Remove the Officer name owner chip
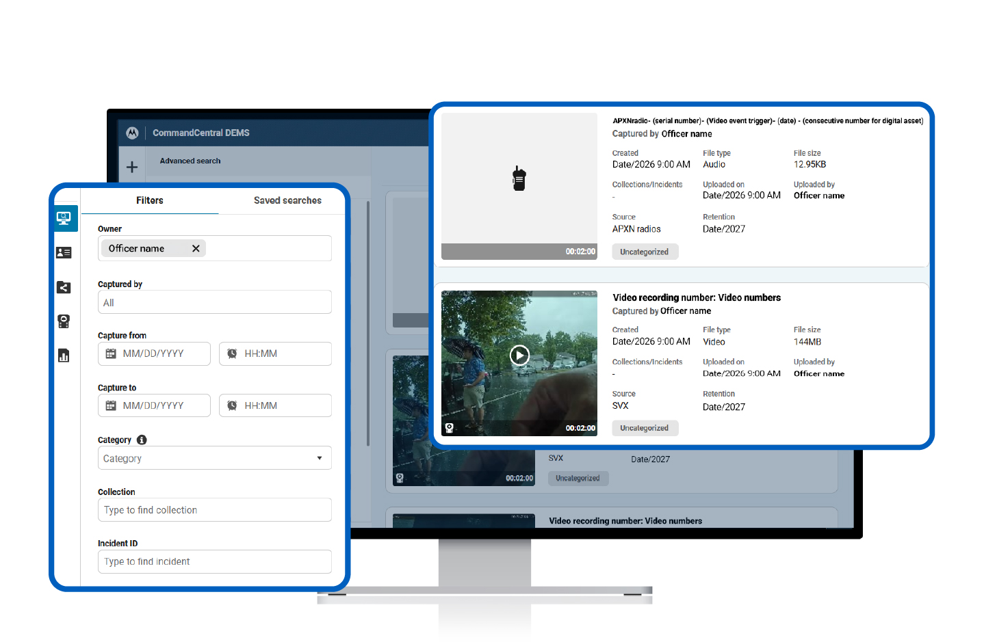The height and width of the screenshot is (642, 984). click(196, 248)
